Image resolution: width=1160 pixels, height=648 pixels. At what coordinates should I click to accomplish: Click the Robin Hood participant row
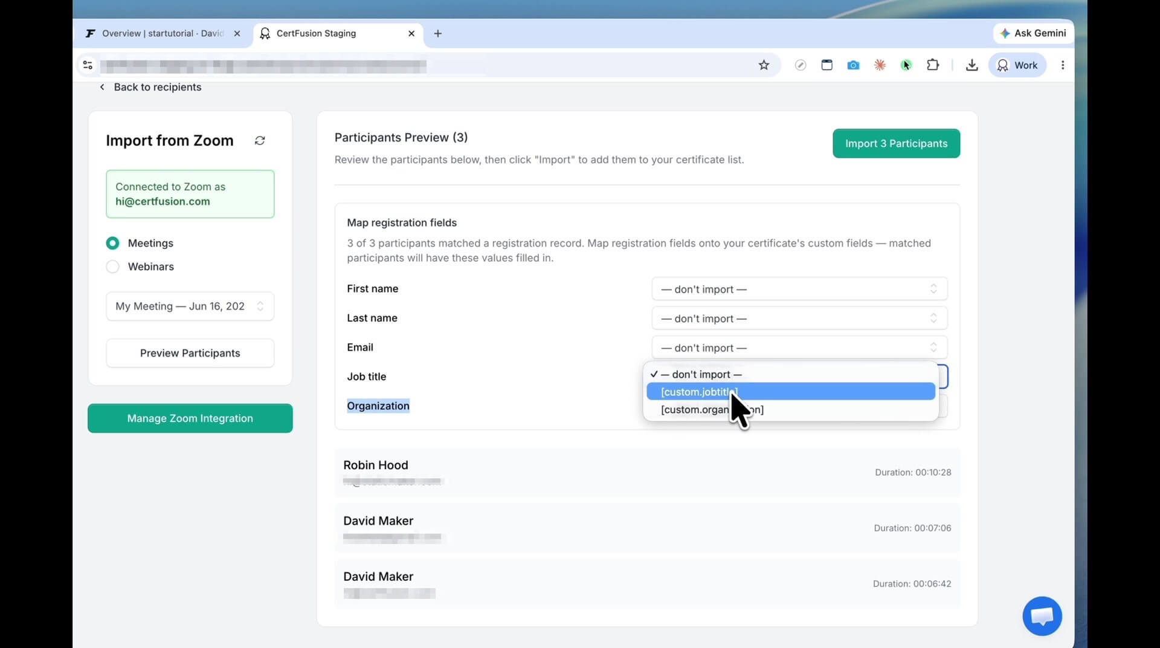[647, 473]
